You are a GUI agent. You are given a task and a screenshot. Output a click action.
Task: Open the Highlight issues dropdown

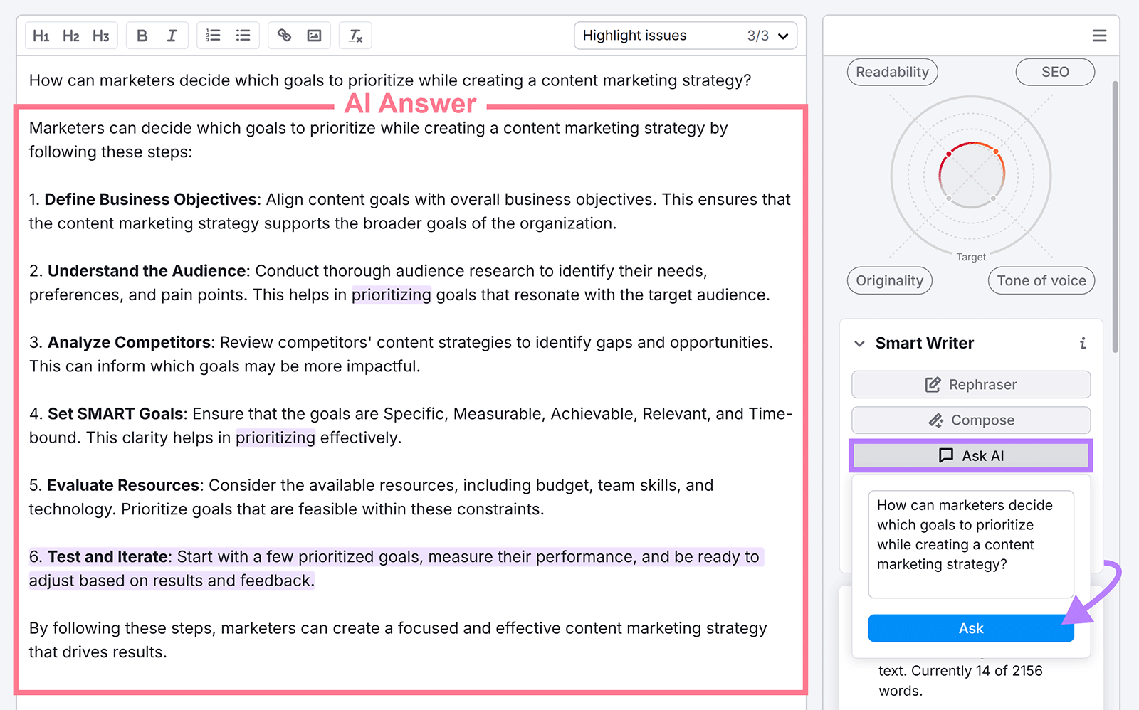point(685,35)
